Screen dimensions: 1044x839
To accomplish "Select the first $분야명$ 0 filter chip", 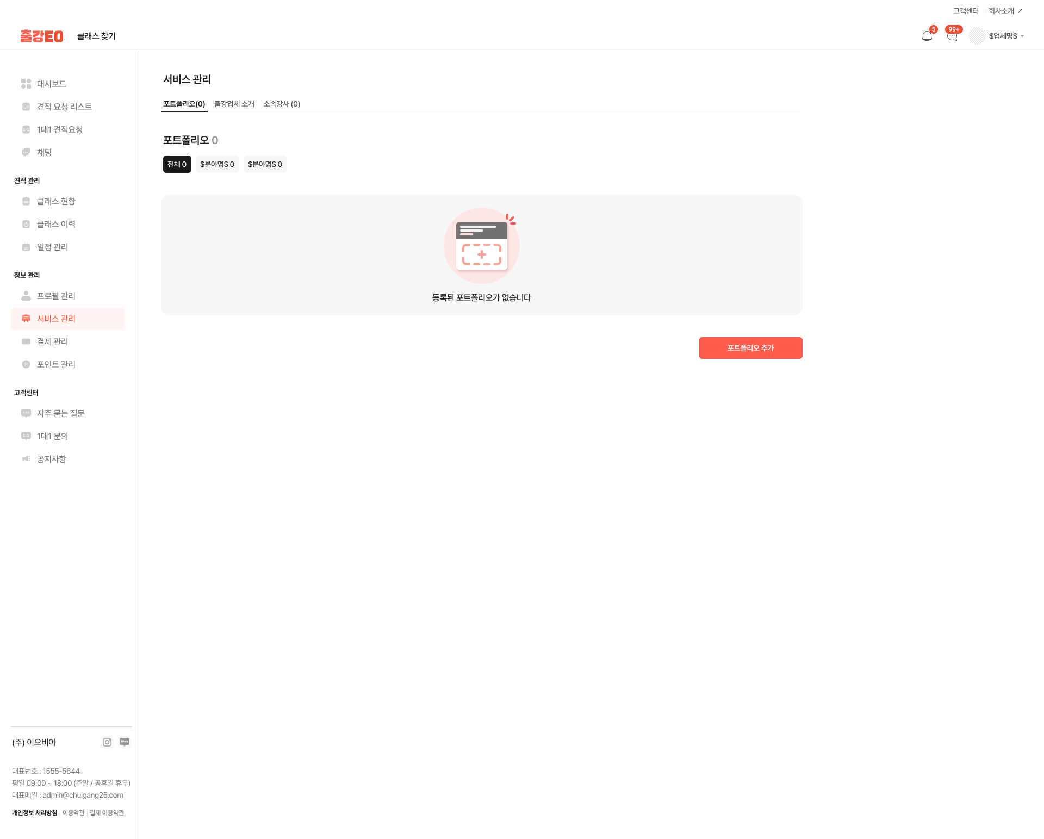I will pyautogui.click(x=217, y=164).
